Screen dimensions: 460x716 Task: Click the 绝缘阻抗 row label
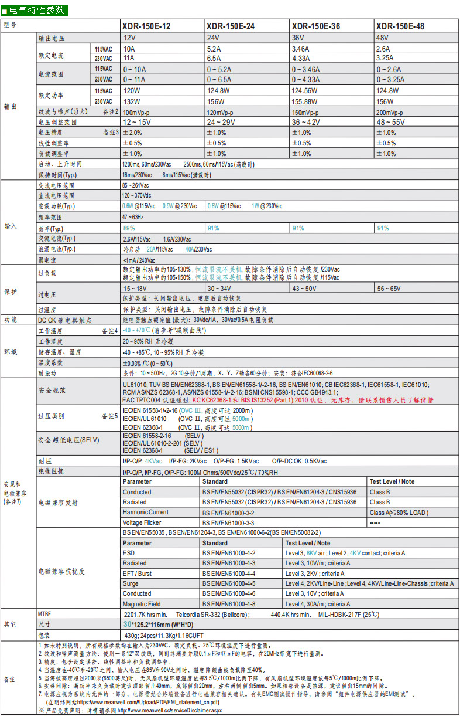coord(52,471)
